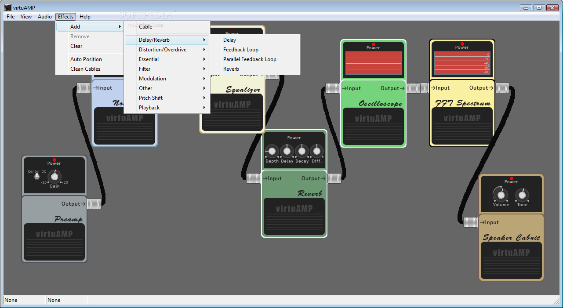
Task: Open the View menu
Action: tap(26, 17)
